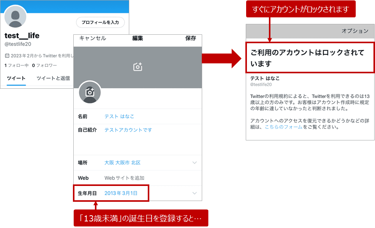Open the ツイート tab

tap(16, 78)
